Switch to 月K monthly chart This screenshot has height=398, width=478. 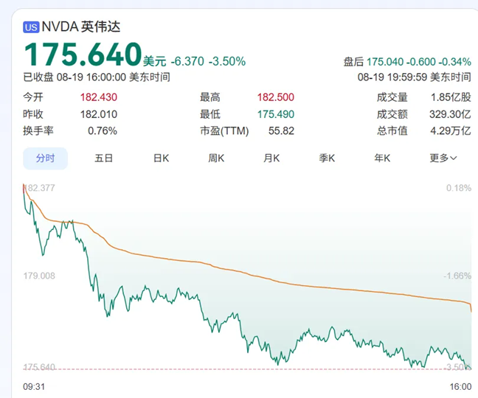click(271, 158)
